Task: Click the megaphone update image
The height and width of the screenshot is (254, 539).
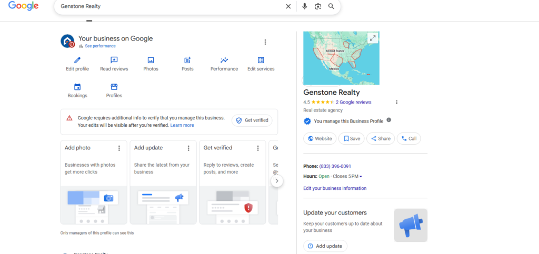Action: tap(411, 225)
